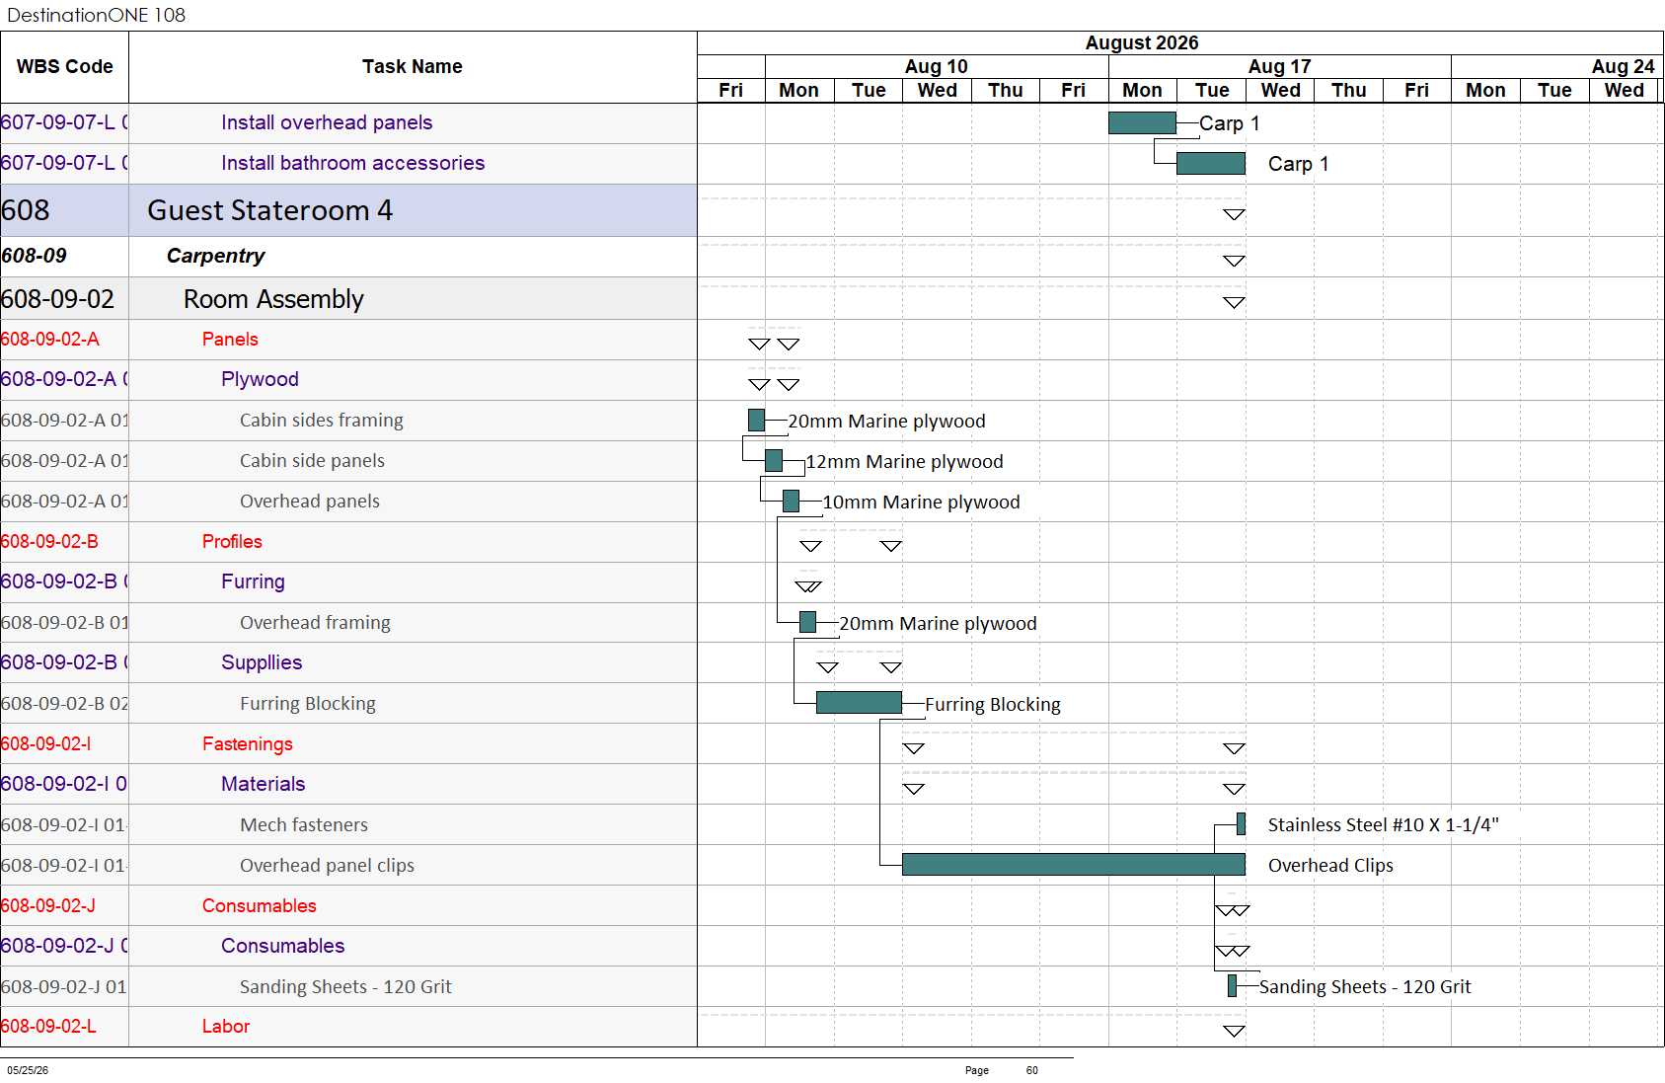Click the Sanding Sheets Gantt bar

[1232, 985]
